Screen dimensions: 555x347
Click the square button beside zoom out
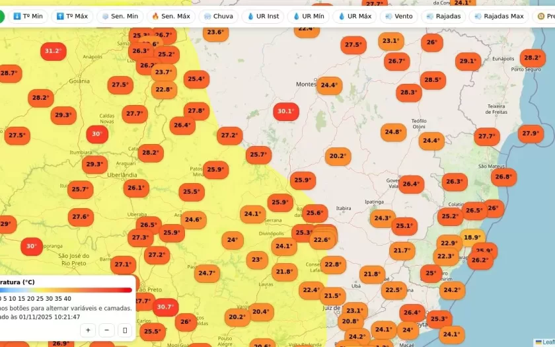(125, 330)
